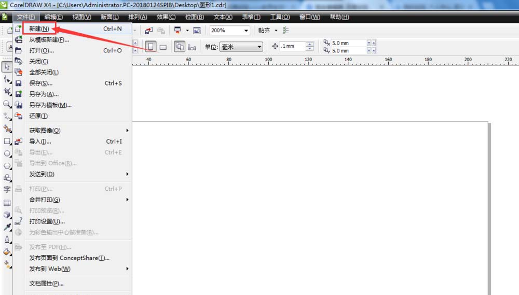The image size is (519, 295).
Task: Select the Interactive Fill tool
Action: click(7, 264)
